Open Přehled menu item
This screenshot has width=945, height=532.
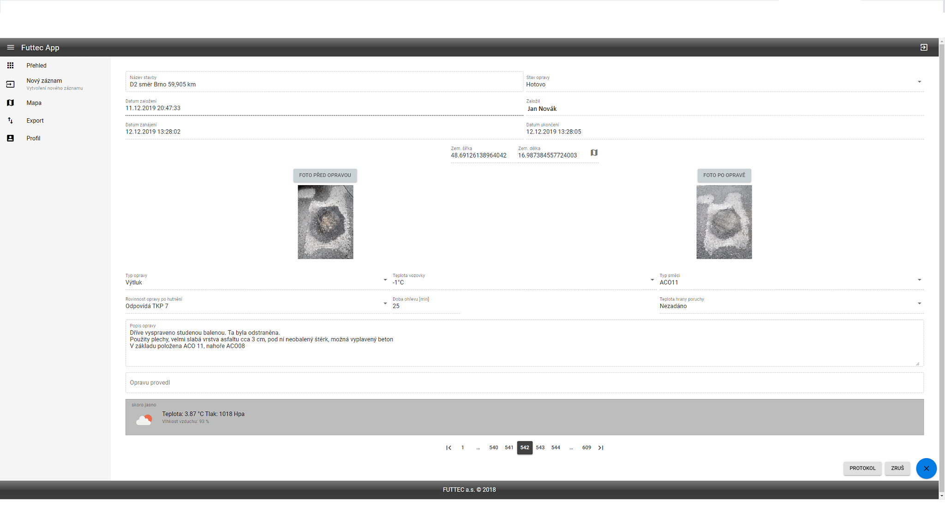pos(55,66)
